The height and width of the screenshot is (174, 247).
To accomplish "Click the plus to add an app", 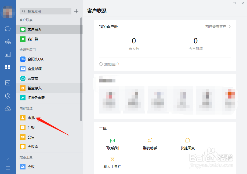I will click(76, 11).
